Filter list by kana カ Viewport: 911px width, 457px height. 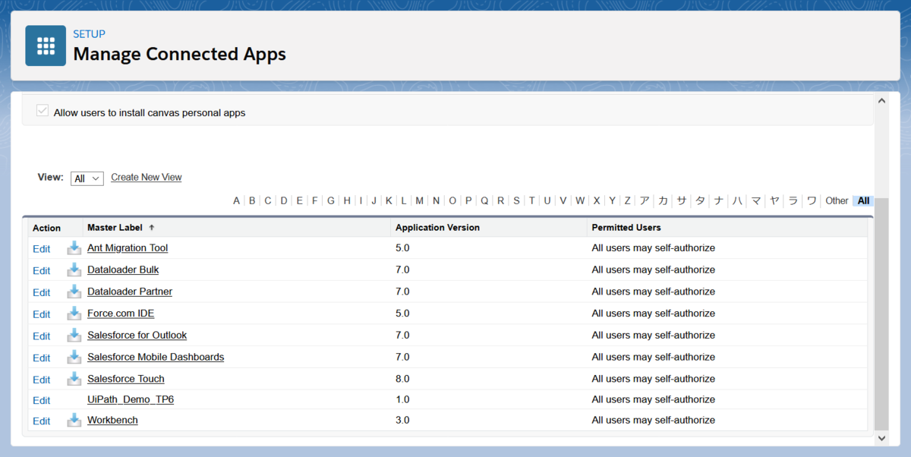click(663, 201)
